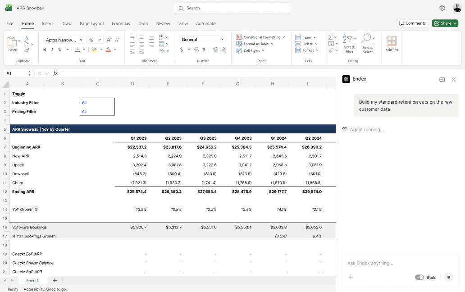465x292 pixels.
Task: Switch to the Formulas tab
Action: click(x=121, y=23)
